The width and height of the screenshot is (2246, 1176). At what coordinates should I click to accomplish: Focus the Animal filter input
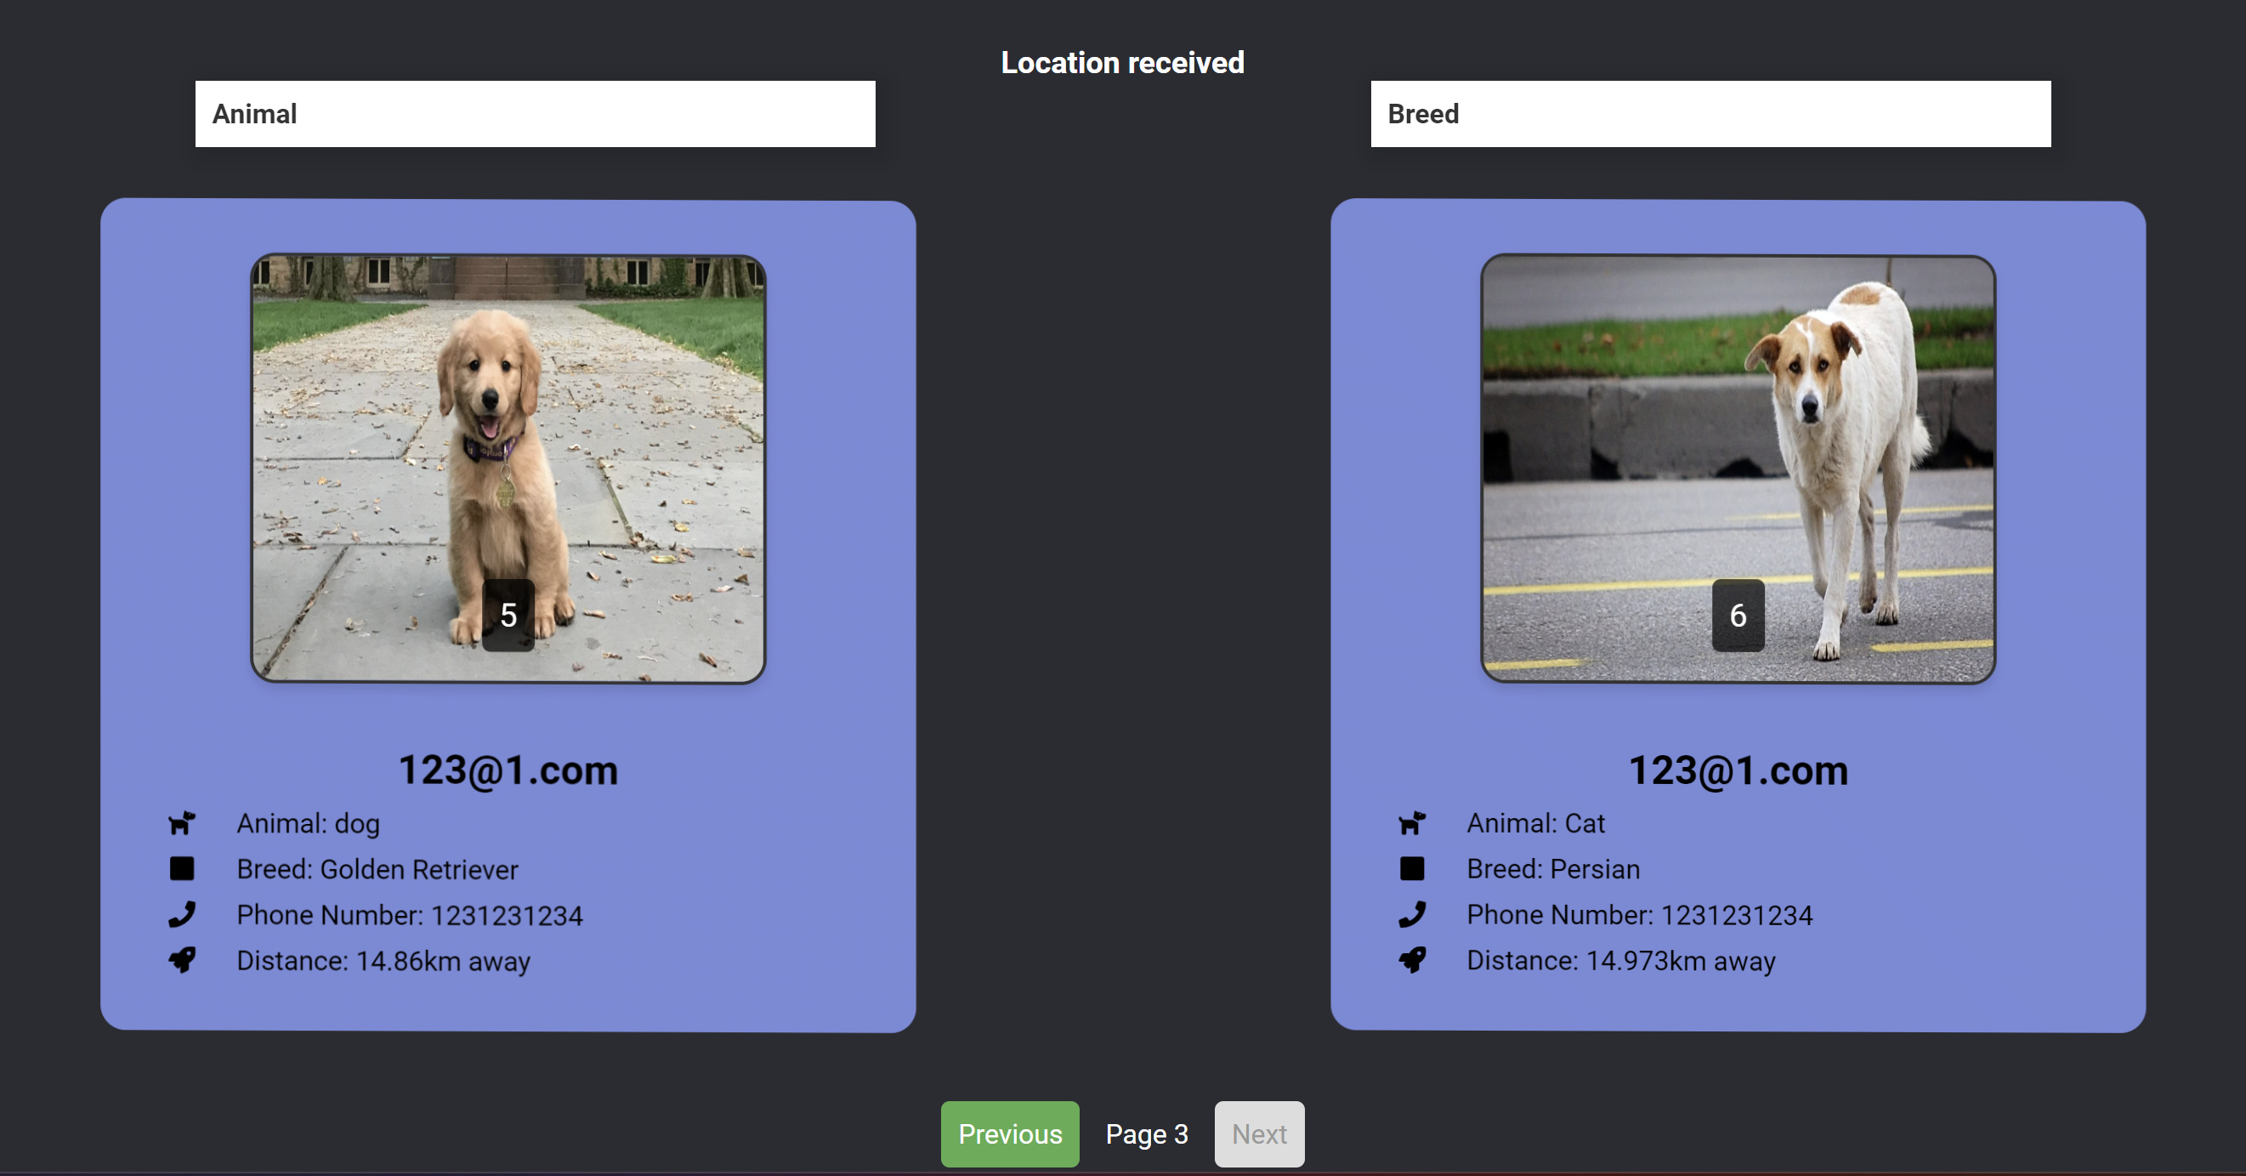click(536, 114)
